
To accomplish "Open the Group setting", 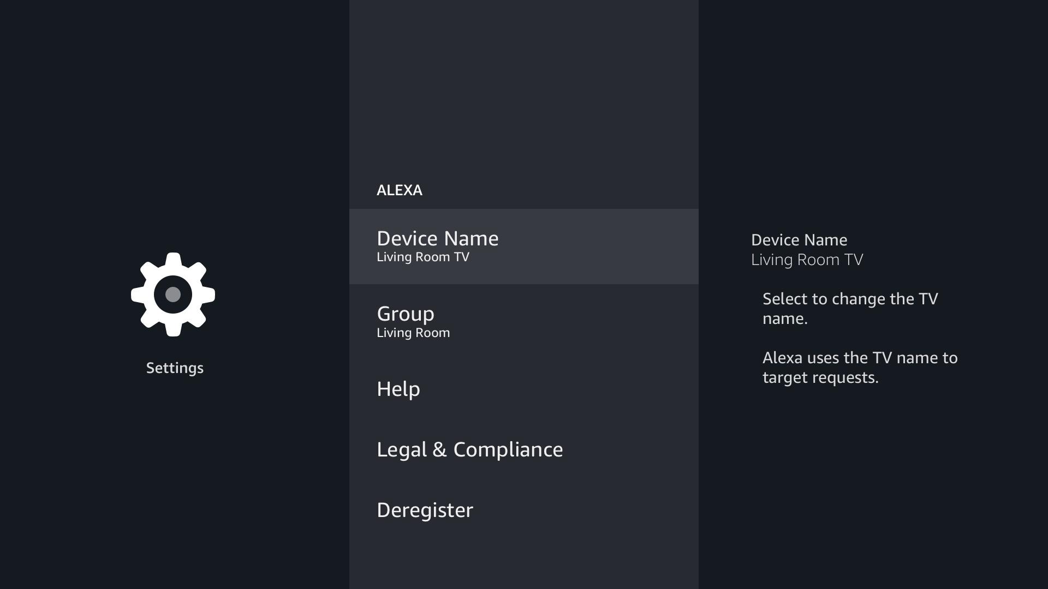I will (524, 322).
